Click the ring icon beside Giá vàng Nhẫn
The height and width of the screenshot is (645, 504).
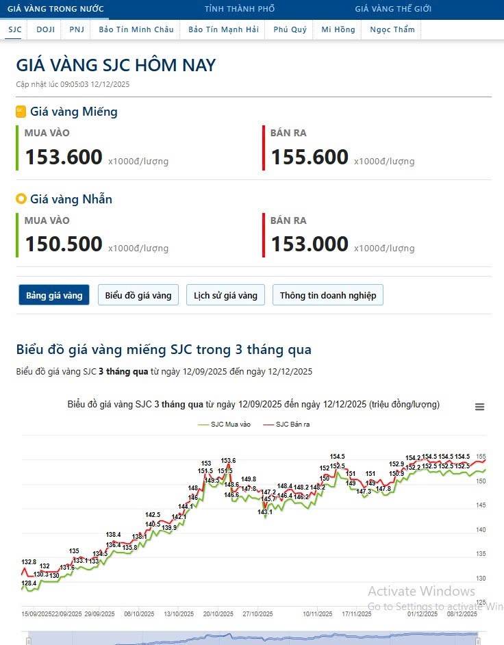coord(19,199)
